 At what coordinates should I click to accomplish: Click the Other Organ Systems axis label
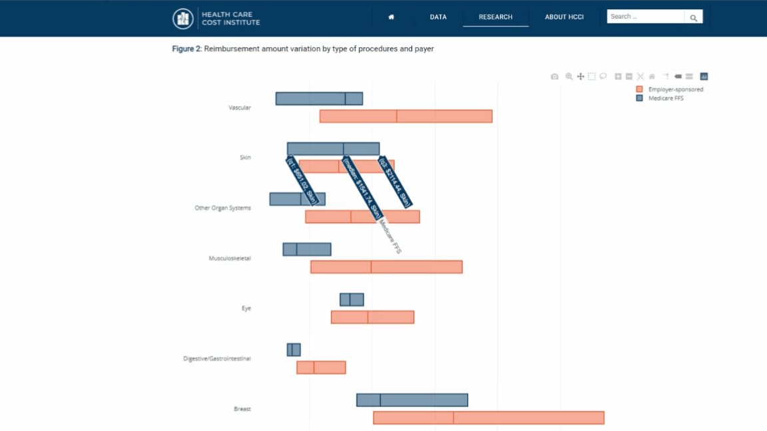click(222, 208)
